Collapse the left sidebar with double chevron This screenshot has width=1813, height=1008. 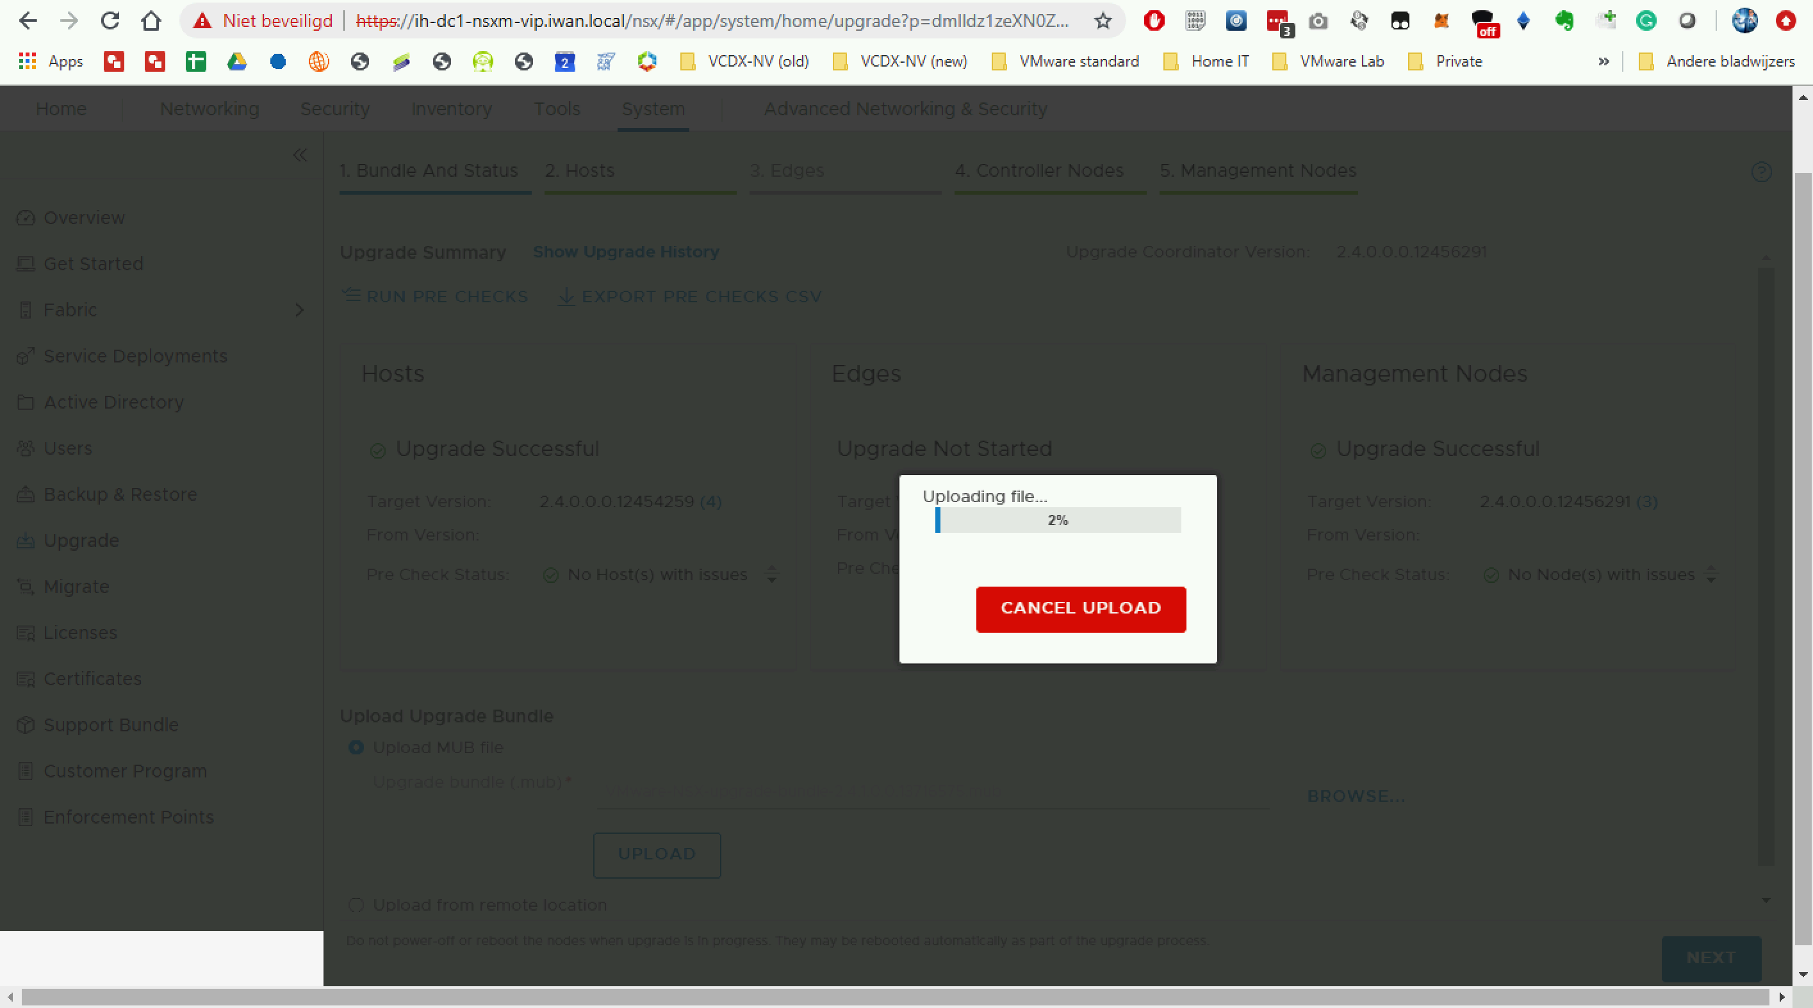point(300,155)
